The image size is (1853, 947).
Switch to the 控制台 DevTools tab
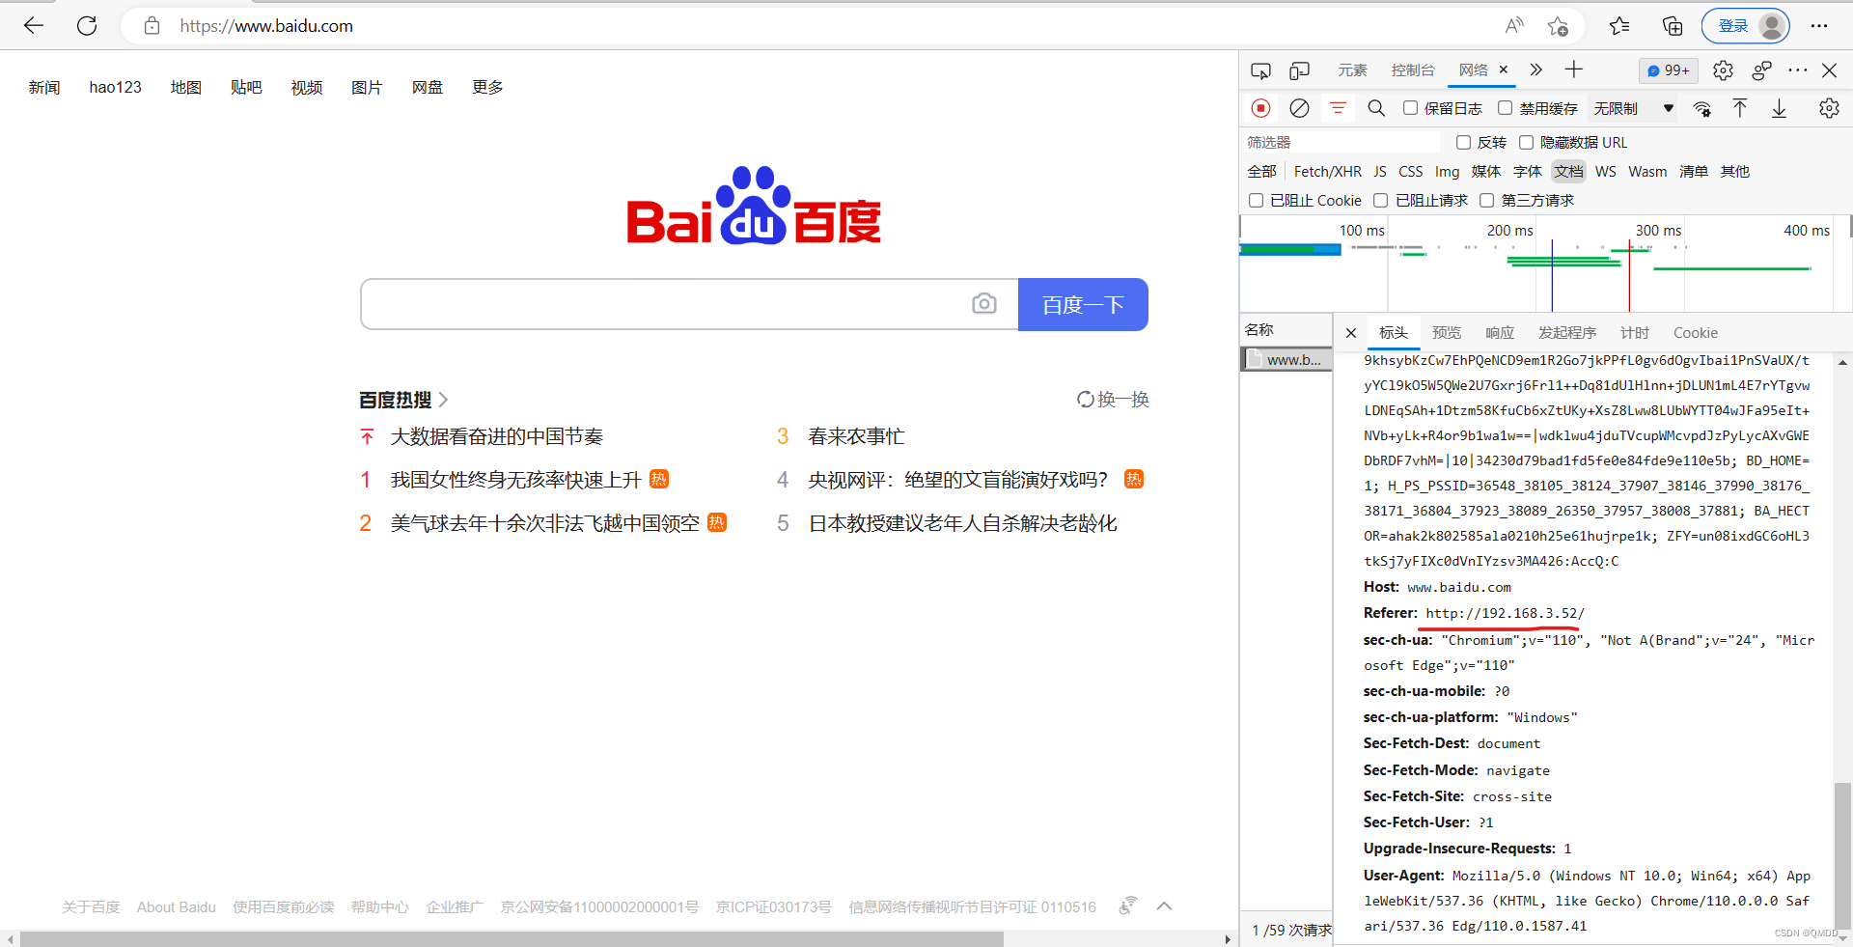(1412, 70)
